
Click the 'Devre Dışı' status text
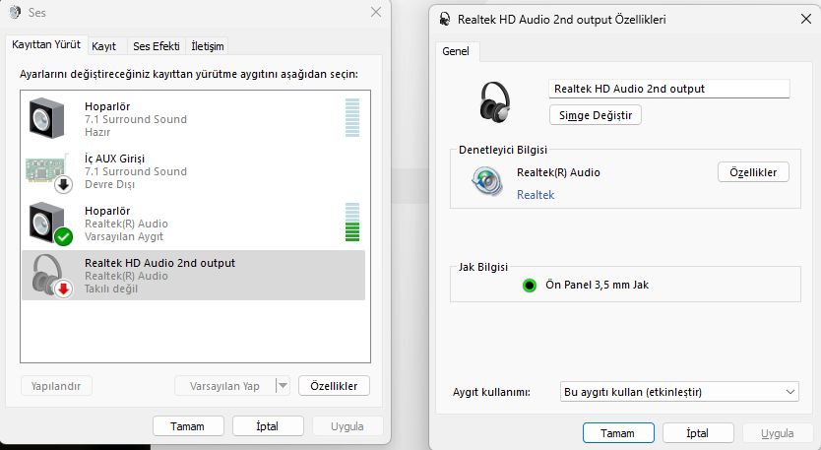click(109, 184)
